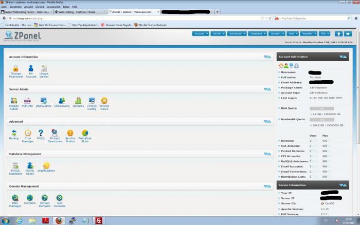Image resolution: width=360 pixels, height=225 pixels.
Task: Expand the File dropdown in top navigation
Action: [325, 34]
